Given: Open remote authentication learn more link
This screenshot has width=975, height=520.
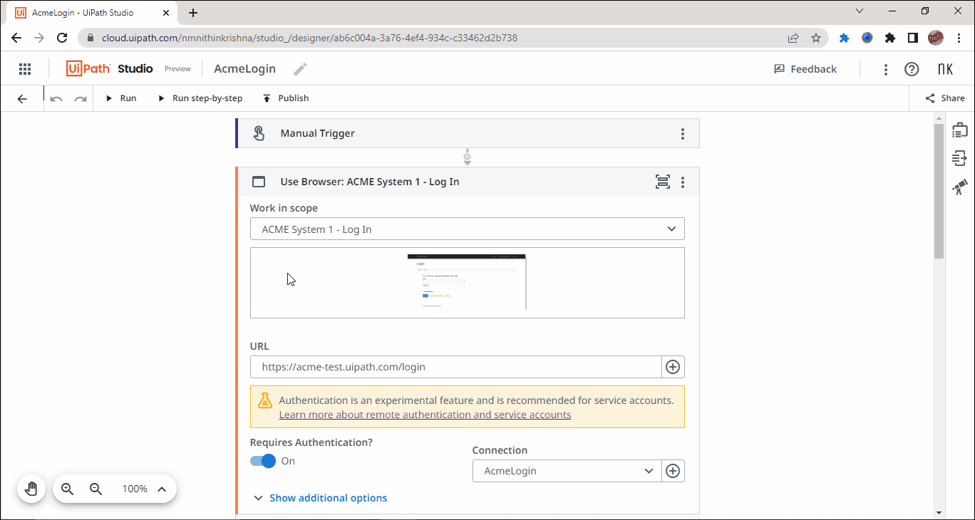Looking at the screenshot, I should click(x=425, y=415).
